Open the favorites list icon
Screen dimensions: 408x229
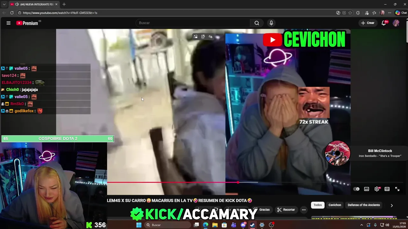point(374,13)
